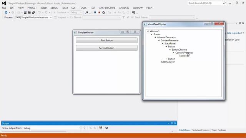Stop debugging with the red square
The height and width of the screenshot is (138, 246).
tap(99, 13)
